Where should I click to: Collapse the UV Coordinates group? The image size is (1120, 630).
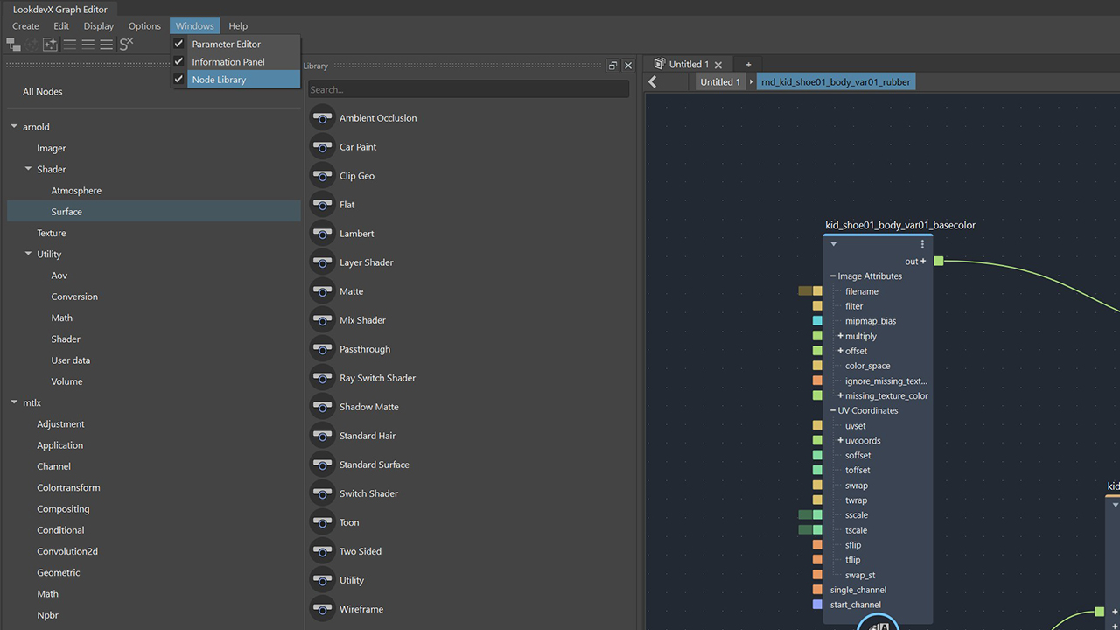833,410
